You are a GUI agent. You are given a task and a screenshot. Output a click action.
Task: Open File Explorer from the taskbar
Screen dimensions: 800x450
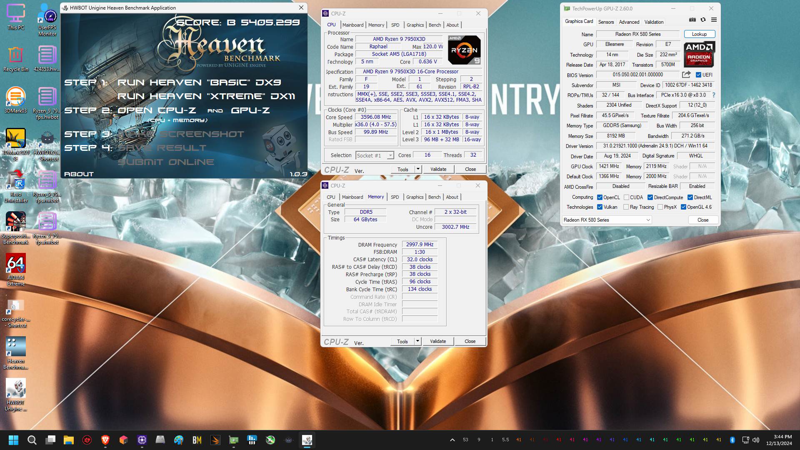tap(68, 440)
